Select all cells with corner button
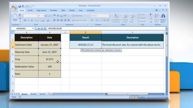 pos(13,32)
